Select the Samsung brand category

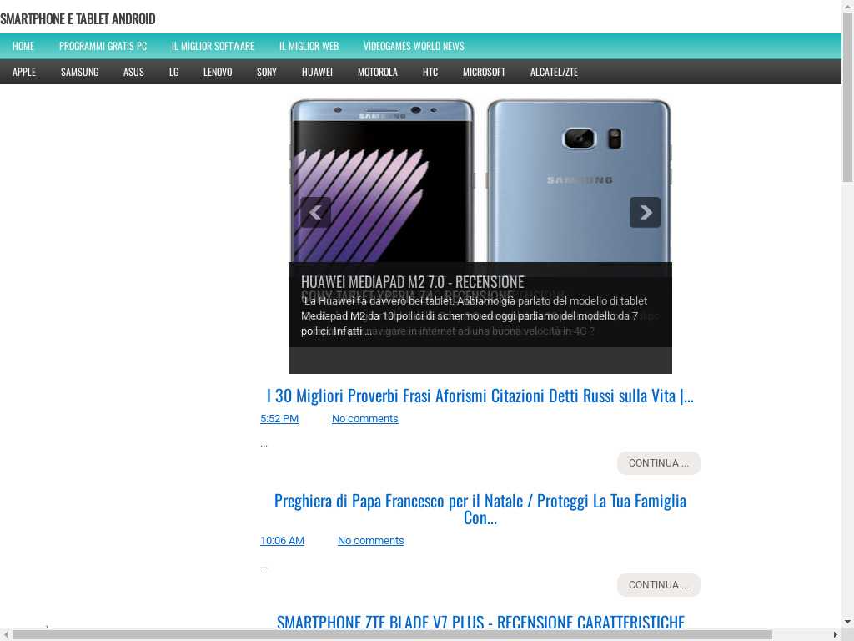[x=79, y=72]
